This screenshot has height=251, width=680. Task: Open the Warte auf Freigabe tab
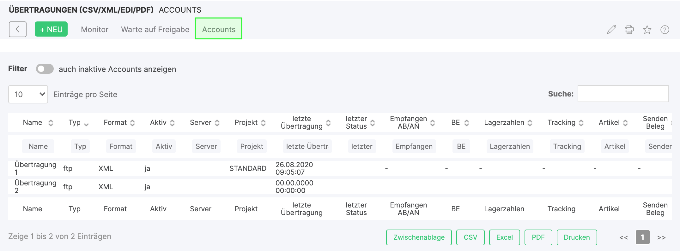tap(155, 29)
